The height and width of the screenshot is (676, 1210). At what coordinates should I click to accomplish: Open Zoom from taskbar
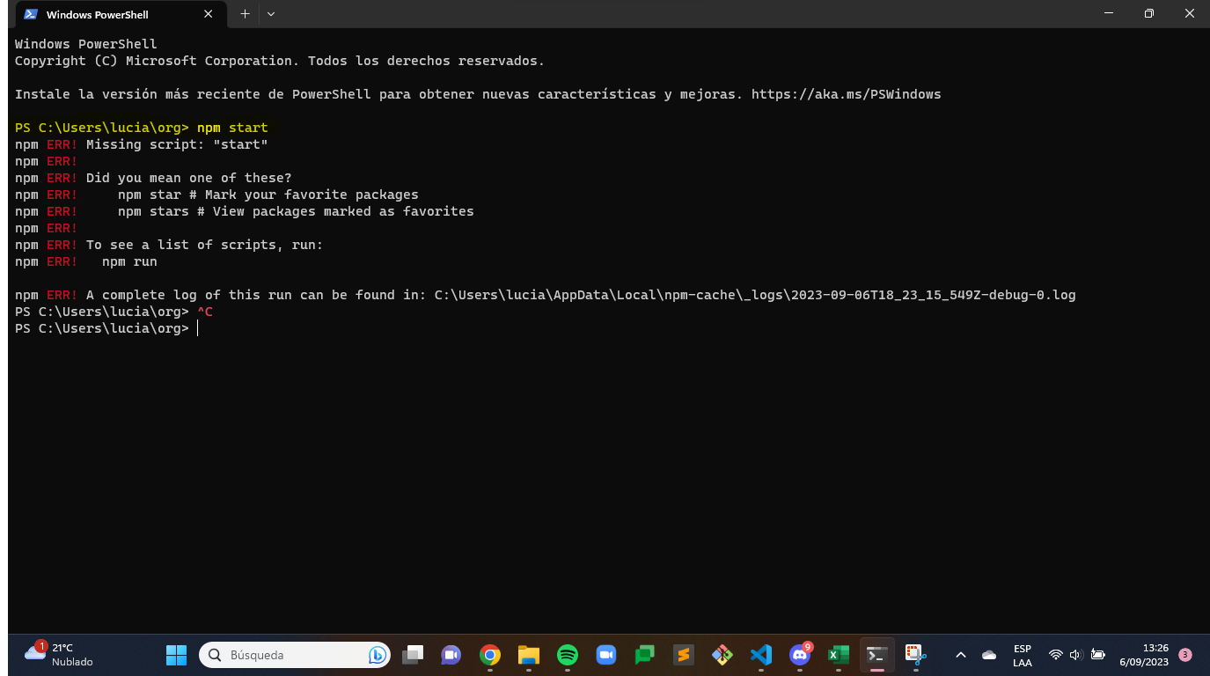[605, 655]
